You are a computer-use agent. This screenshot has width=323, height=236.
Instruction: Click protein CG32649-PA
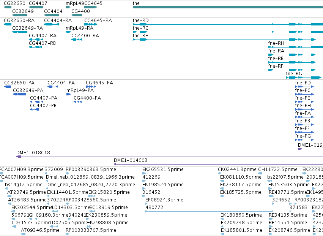pyautogui.click(x=28, y=90)
